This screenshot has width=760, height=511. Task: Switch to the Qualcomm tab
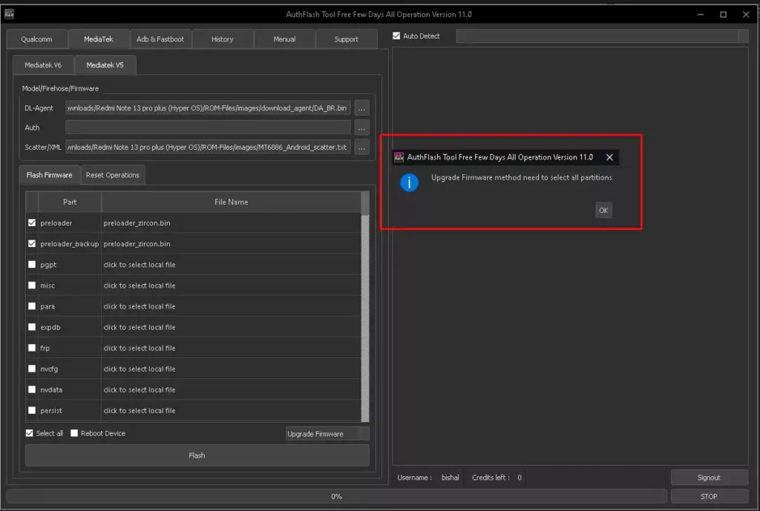pyautogui.click(x=36, y=39)
